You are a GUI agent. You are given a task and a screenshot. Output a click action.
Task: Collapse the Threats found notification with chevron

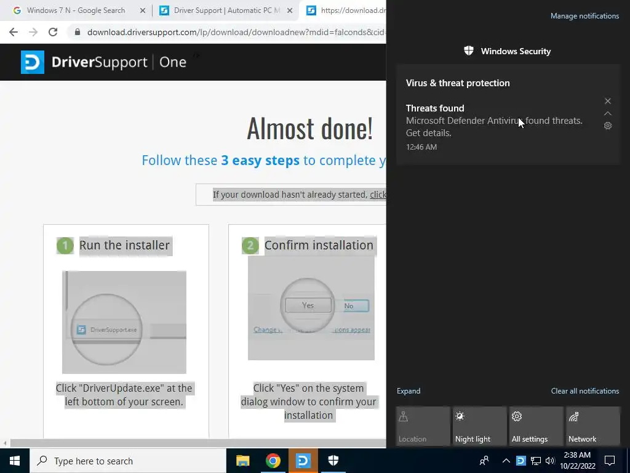pyautogui.click(x=607, y=113)
